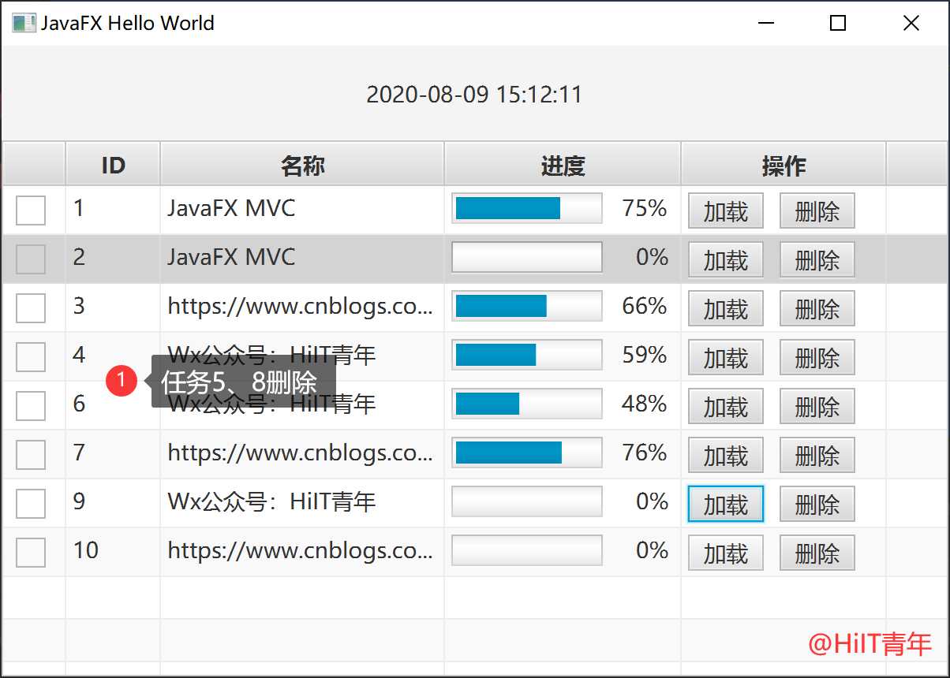Click the ID cell showing 6
Image resolution: width=950 pixels, height=678 pixels.
pyautogui.click(x=113, y=405)
